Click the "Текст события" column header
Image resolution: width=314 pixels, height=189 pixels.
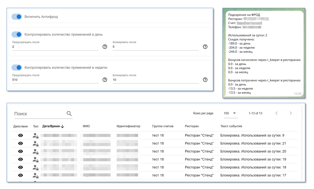[x=231, y=126]
